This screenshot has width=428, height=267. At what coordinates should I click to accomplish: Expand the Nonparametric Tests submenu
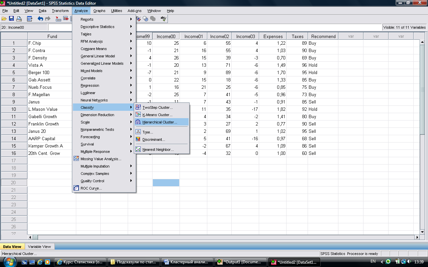pos(104,129)
